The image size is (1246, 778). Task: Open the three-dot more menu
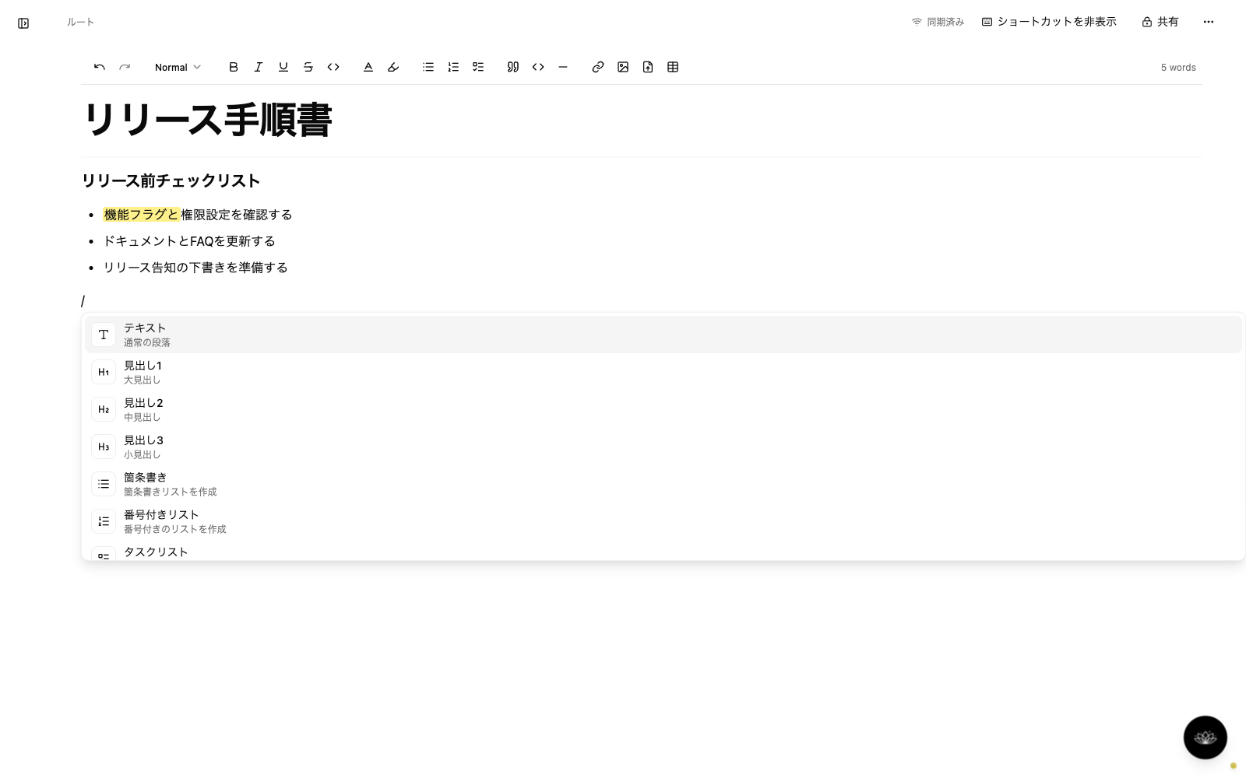1209,22
